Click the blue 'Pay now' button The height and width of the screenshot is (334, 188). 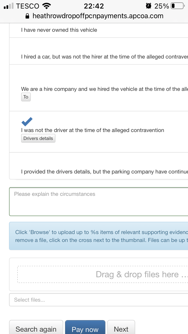[85, 329]
